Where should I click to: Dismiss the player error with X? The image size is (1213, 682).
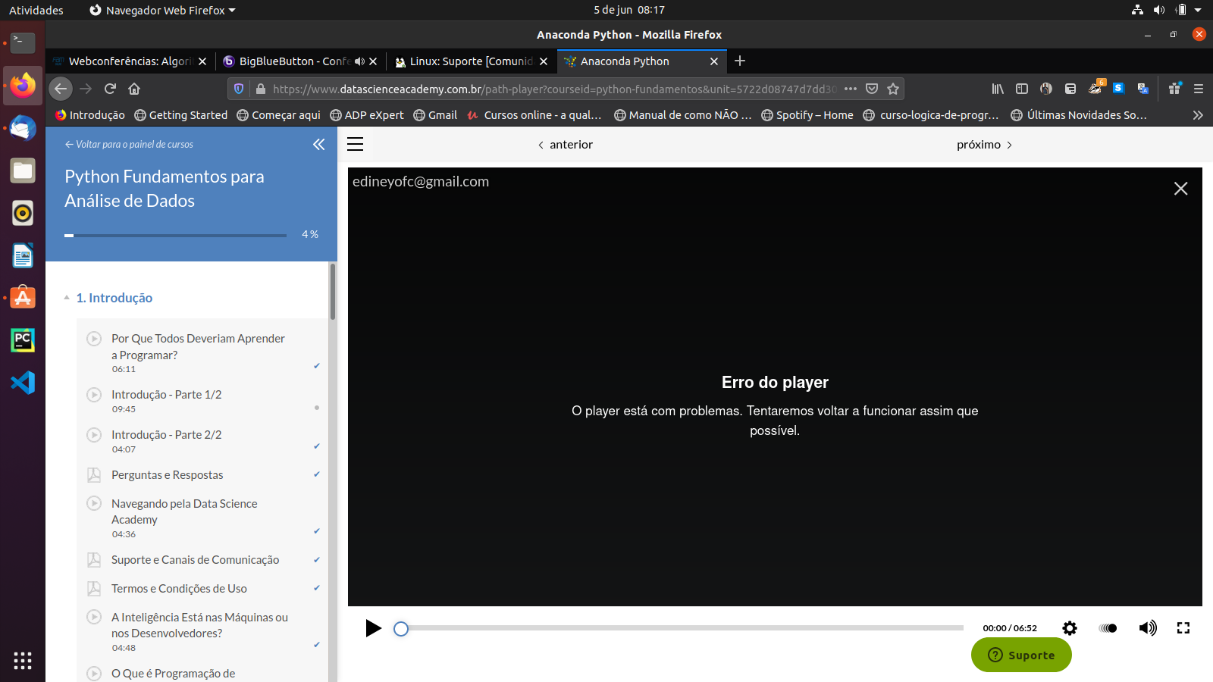pyautogui.click(x=1180, y=189)
